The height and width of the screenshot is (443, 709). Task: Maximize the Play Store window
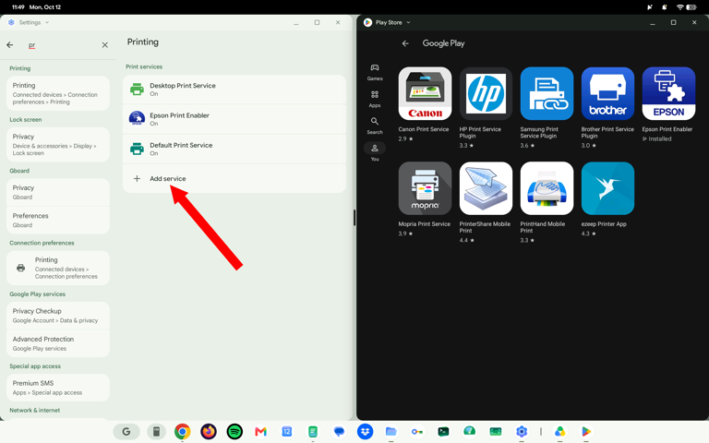(x=673, y=22)
